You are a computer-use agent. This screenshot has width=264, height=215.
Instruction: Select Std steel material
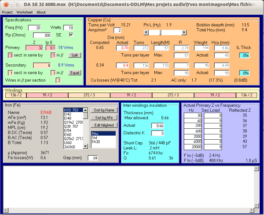[x=103, y=138]
